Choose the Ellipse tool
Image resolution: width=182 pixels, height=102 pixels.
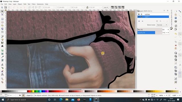click(x=2, y=22)
